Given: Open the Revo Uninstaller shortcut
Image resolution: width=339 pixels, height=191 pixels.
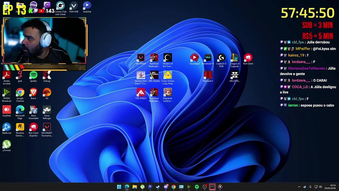Looking at the screenshot, I should pyautogui.click(x=33, y=112).
